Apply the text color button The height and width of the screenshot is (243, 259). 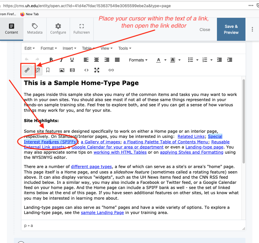(158, 60)
